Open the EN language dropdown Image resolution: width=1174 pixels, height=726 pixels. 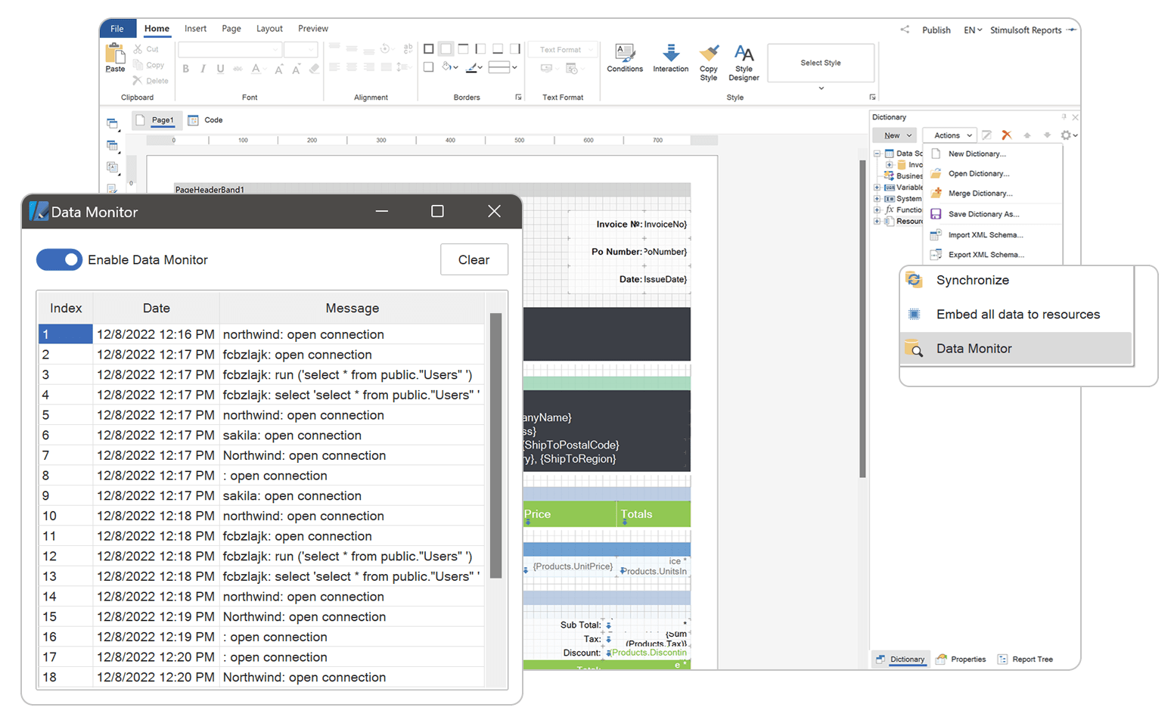click(x=972, y=30)
